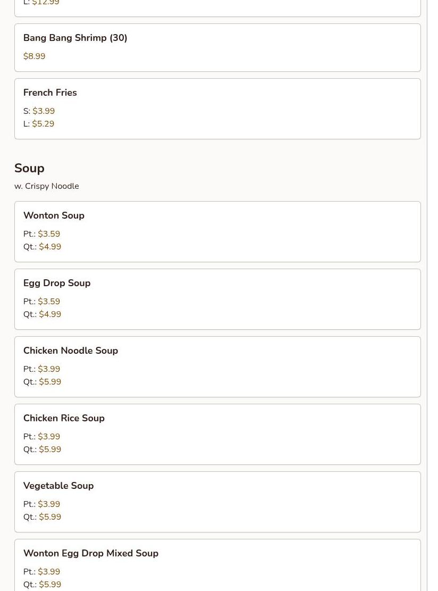
Task: Open the Vegetable Soup item
Action: coord(58,486)
